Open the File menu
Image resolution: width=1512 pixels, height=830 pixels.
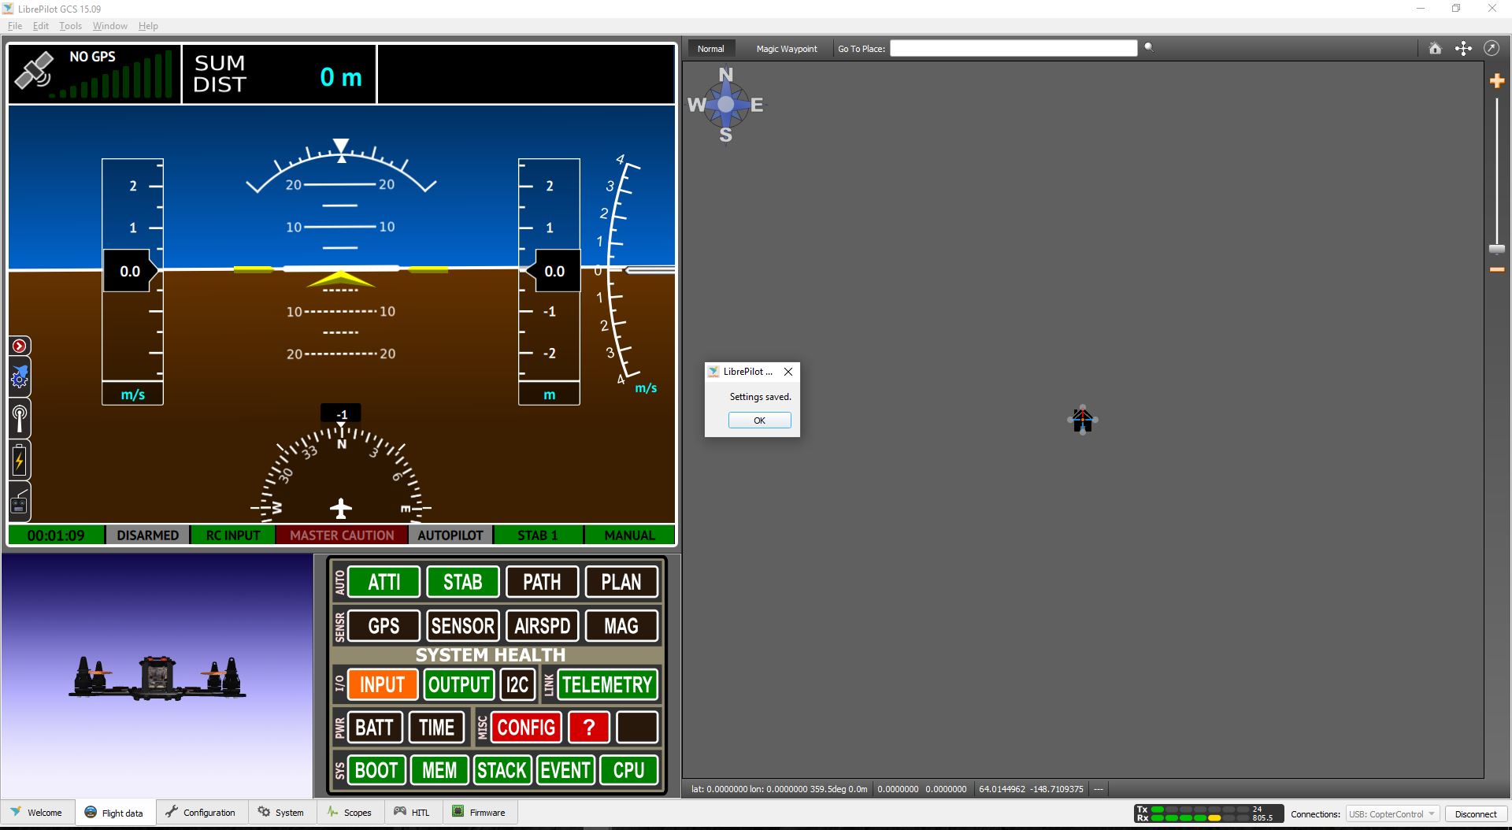pos(15,26)
